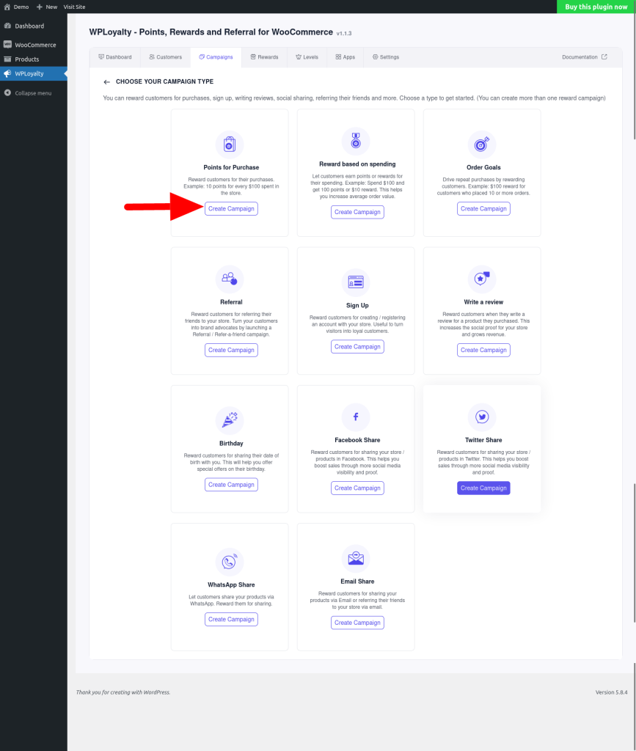Image resolution: width=636 pixels, height=751 pixels.
Task: Select the Campaigns tab
Action: (216, 57)
